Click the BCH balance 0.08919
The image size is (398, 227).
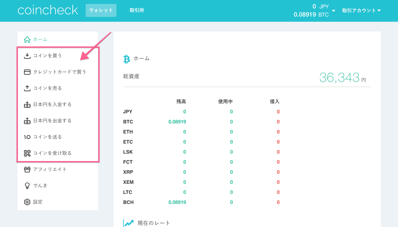pyautogui.click(x=177, y=202)
